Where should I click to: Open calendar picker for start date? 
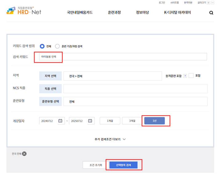pos(60,121)
